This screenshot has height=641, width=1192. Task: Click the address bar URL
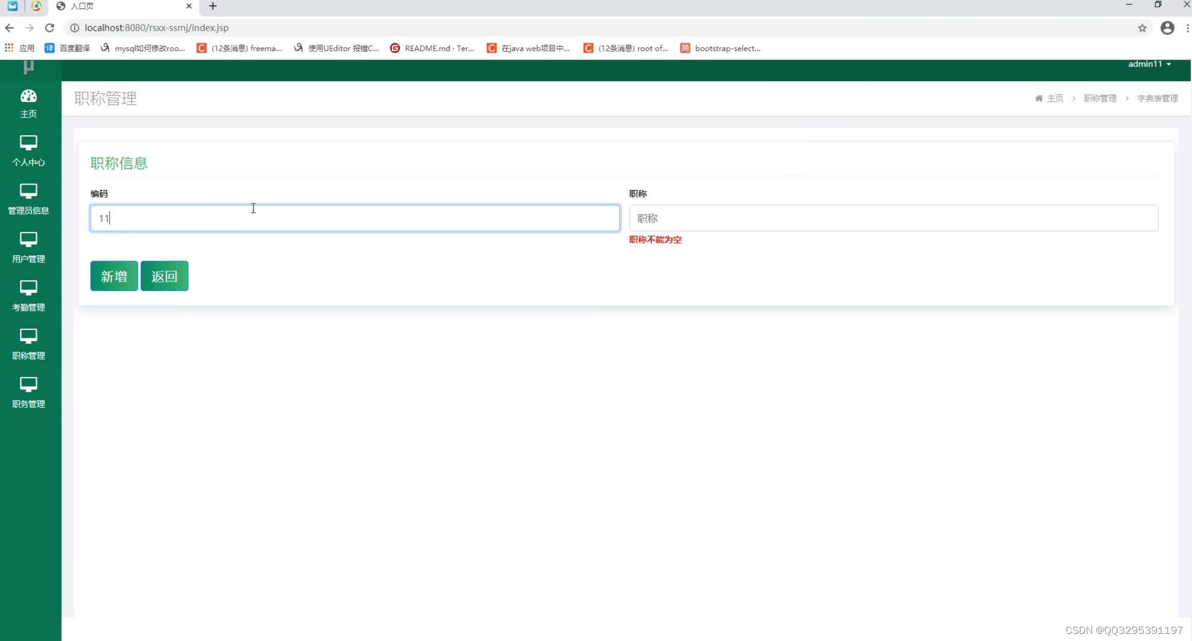click(156, 28)
